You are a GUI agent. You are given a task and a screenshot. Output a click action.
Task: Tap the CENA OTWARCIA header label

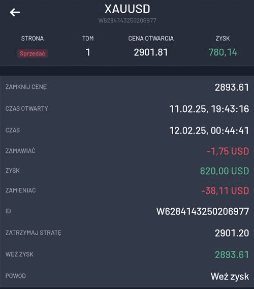tap(151, 38)
